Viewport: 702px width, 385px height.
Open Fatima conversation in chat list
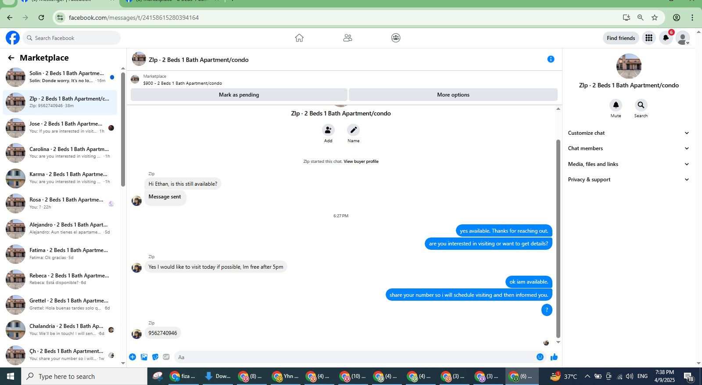[60, 254]
